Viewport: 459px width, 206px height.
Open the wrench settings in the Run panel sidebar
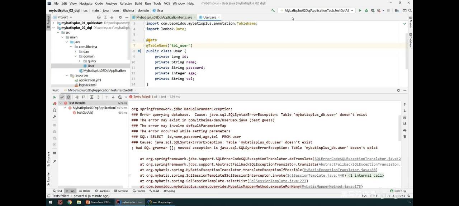(x=55, y=117)
